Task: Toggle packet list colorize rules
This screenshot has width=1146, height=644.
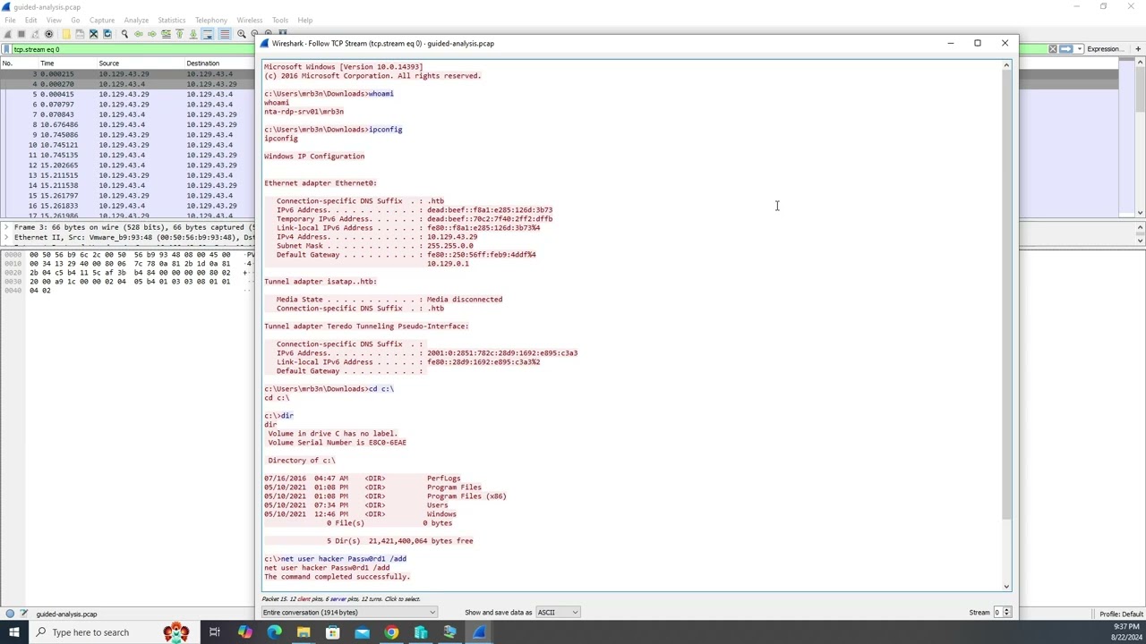Action: pyautogui.click(x=224, y=34)
